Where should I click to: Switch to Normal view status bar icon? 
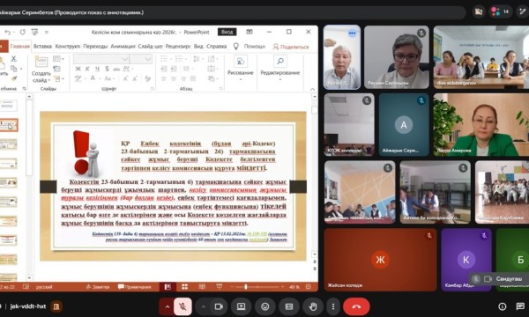168,287
